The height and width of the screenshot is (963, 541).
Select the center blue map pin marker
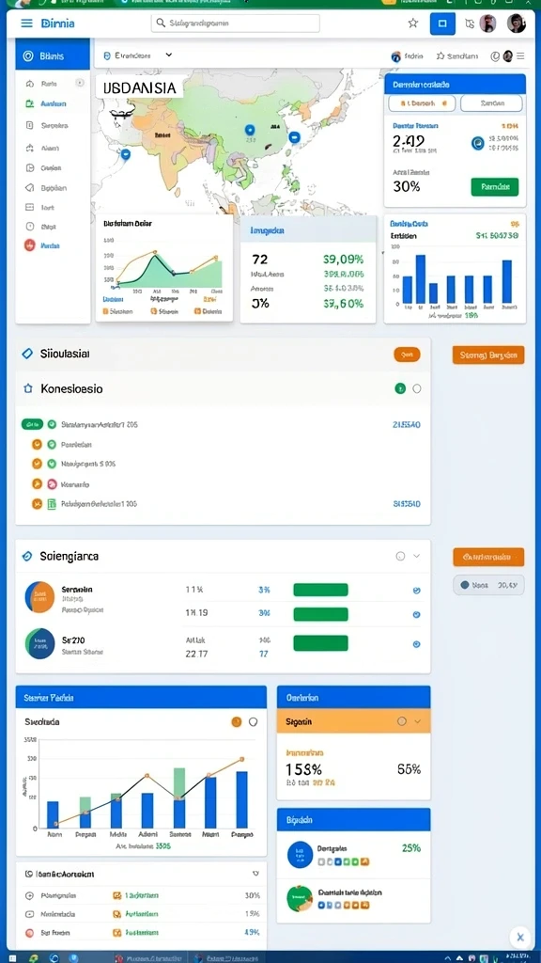pos(249,130)
